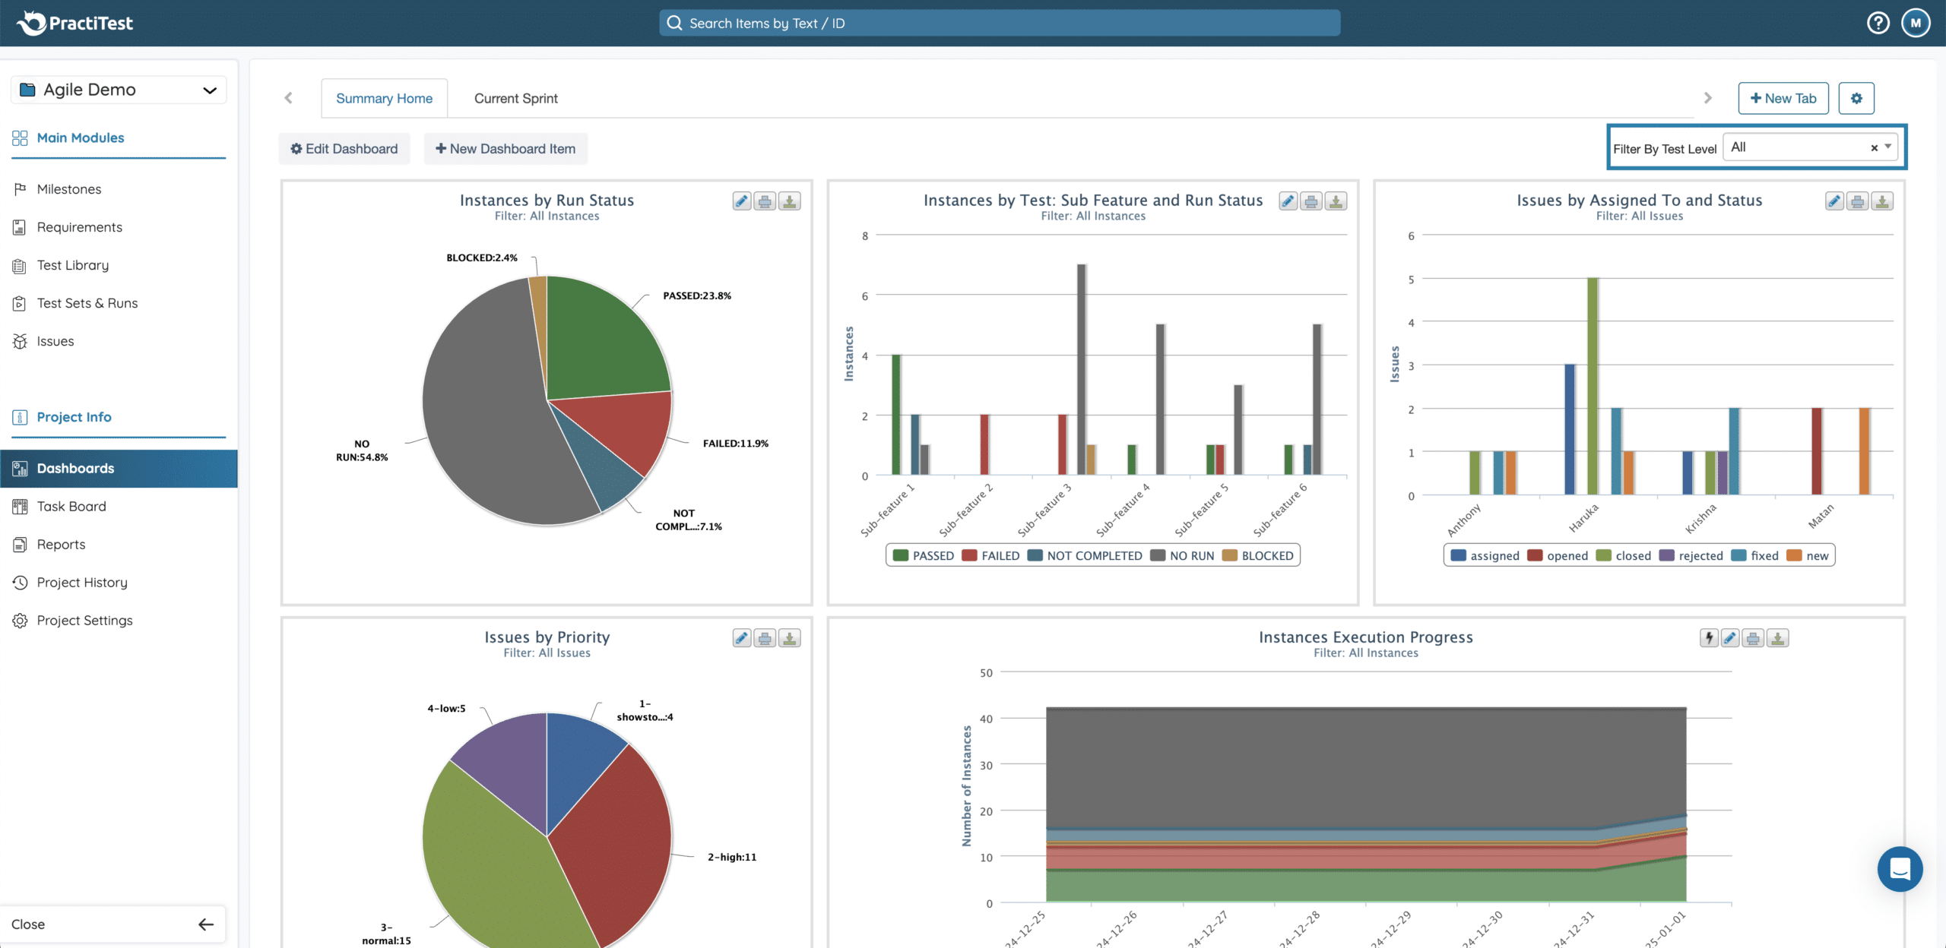The width and height of the screenshot is (1946, 948).
Task: Download the Issues by Priority chart
Action: click(790, 638)
